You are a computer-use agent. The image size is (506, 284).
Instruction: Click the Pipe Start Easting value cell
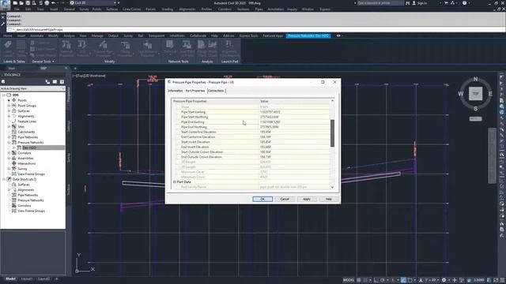294,112
